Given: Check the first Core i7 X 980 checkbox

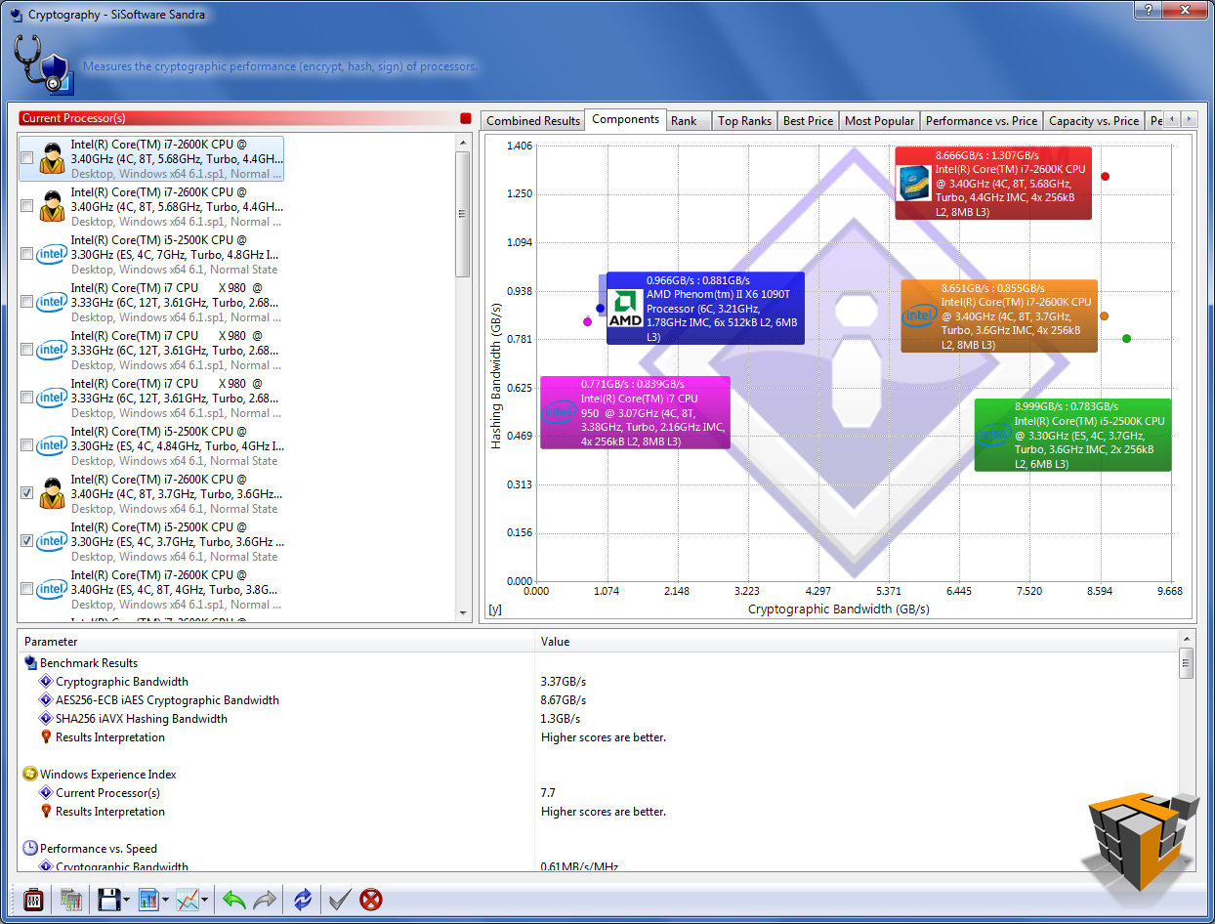Looking at the screenshot, I should (x=27, y=302).
